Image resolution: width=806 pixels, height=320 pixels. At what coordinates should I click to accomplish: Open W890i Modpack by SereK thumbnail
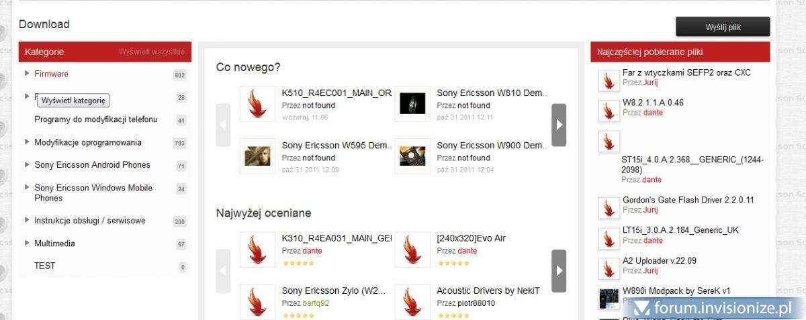(x=609, y=299)
